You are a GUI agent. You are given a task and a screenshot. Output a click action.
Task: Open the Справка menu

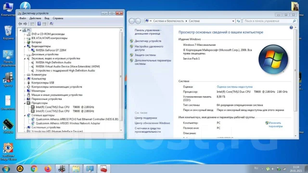(58, 18)
